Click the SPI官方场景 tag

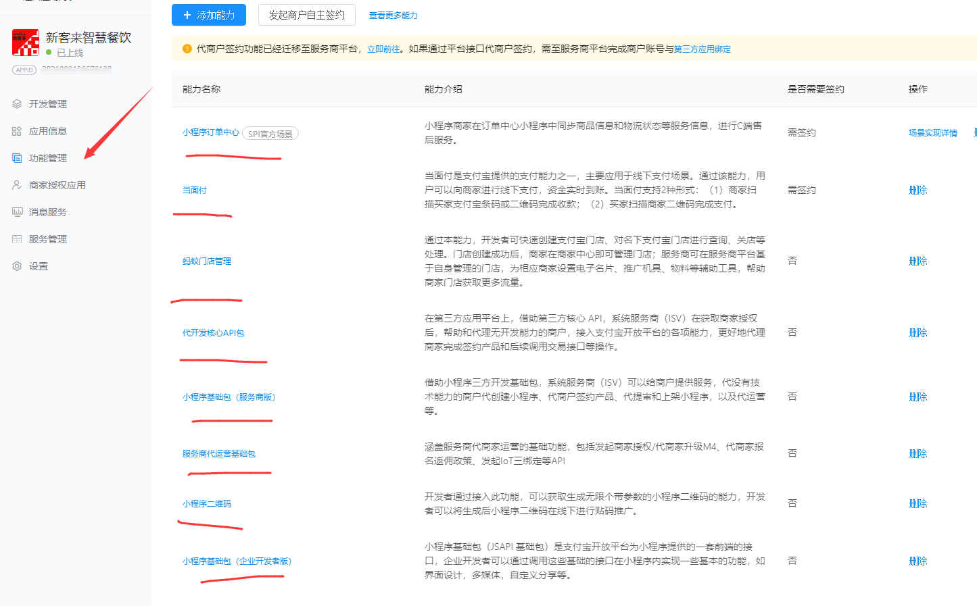point(270,134)
